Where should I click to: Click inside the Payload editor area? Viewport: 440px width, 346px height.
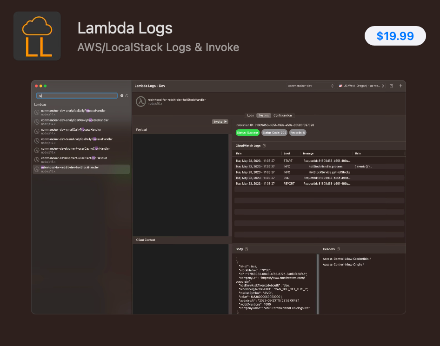click(180, 185)
